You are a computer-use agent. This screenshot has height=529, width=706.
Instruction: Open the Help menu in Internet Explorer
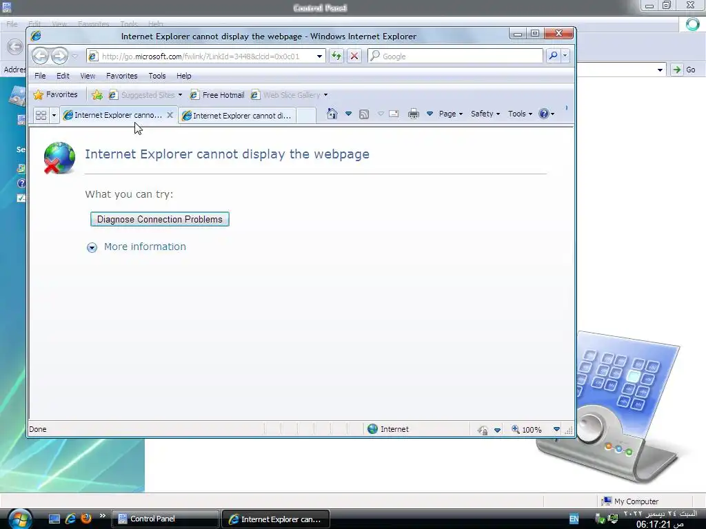(x=183, y=76)
